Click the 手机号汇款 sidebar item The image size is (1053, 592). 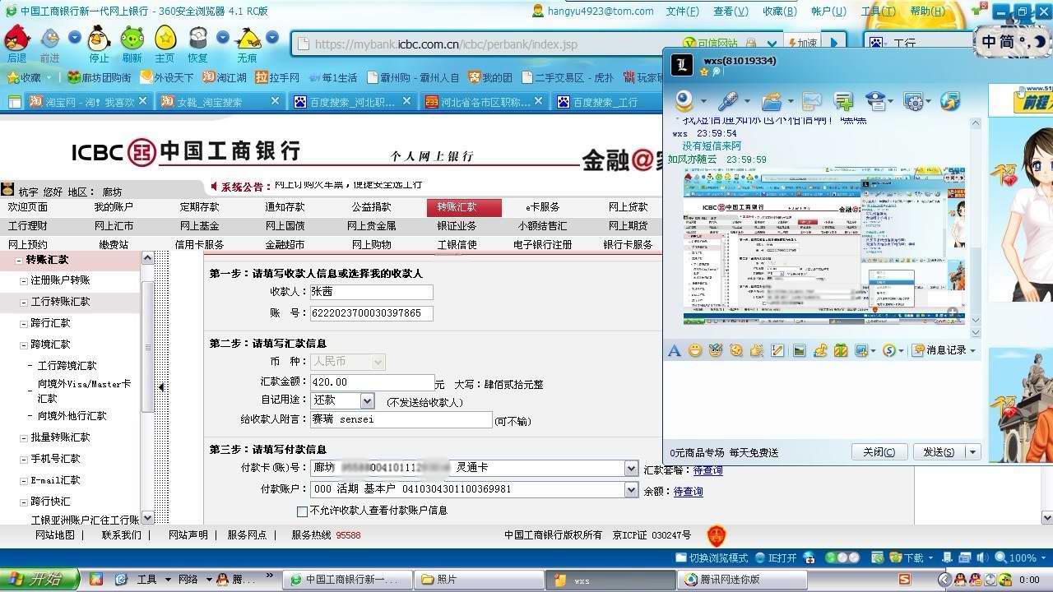point(56,459)
